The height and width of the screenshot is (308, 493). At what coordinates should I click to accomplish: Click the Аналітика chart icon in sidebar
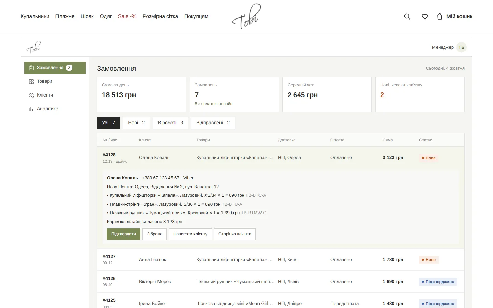pos(31,109)
